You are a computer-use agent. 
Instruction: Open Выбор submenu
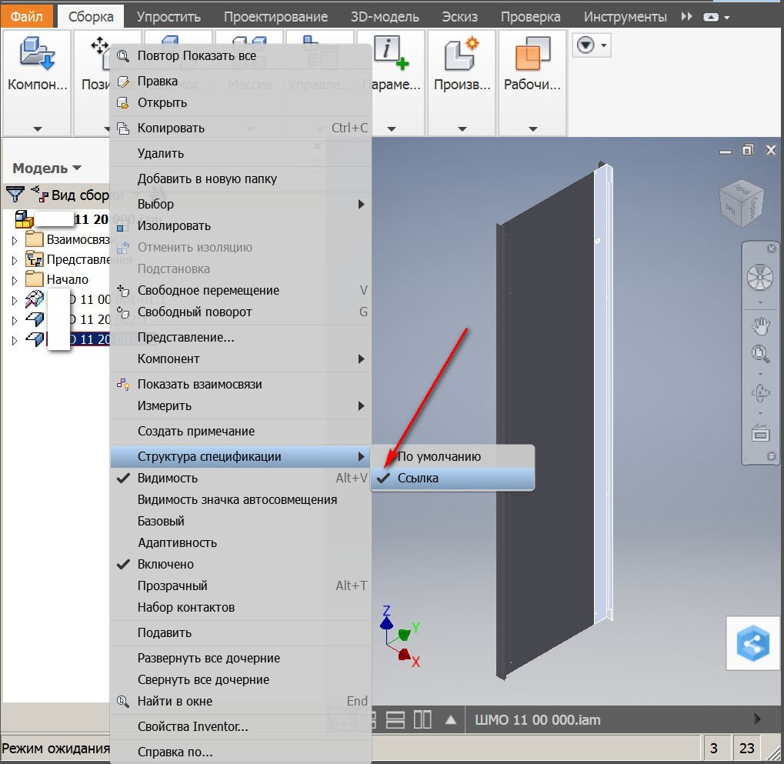pos(241,204)
